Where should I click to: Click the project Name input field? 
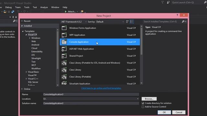(91, 94)
